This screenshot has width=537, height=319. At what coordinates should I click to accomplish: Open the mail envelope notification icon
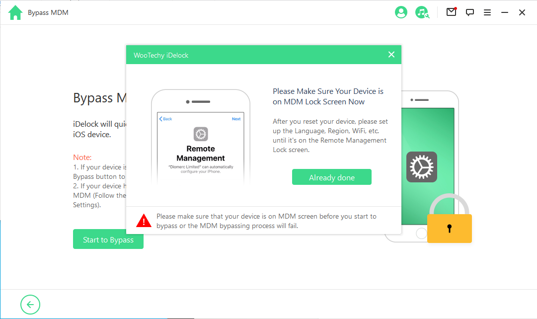point(451,12)
